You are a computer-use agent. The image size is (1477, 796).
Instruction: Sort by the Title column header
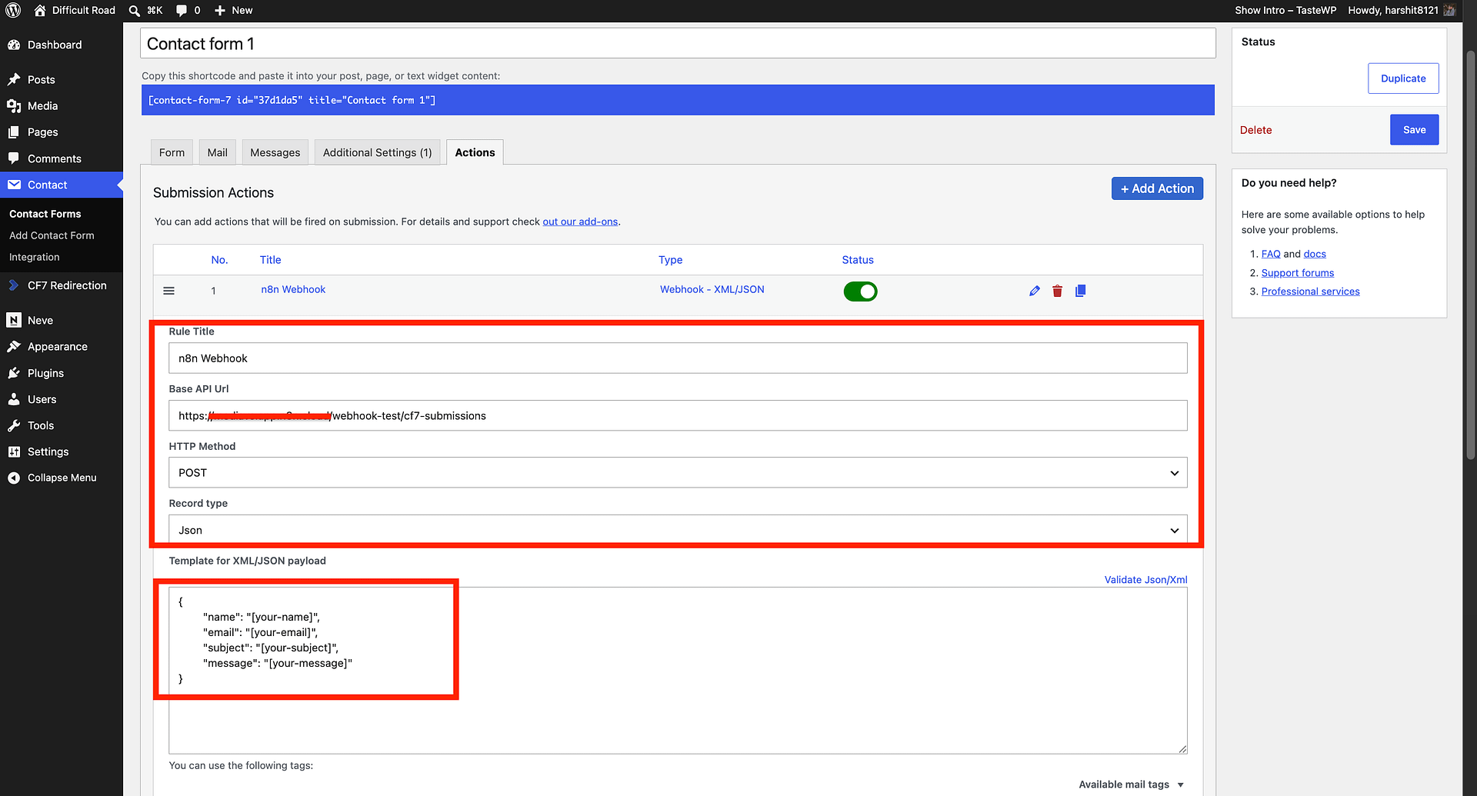(x=270, y=260)
